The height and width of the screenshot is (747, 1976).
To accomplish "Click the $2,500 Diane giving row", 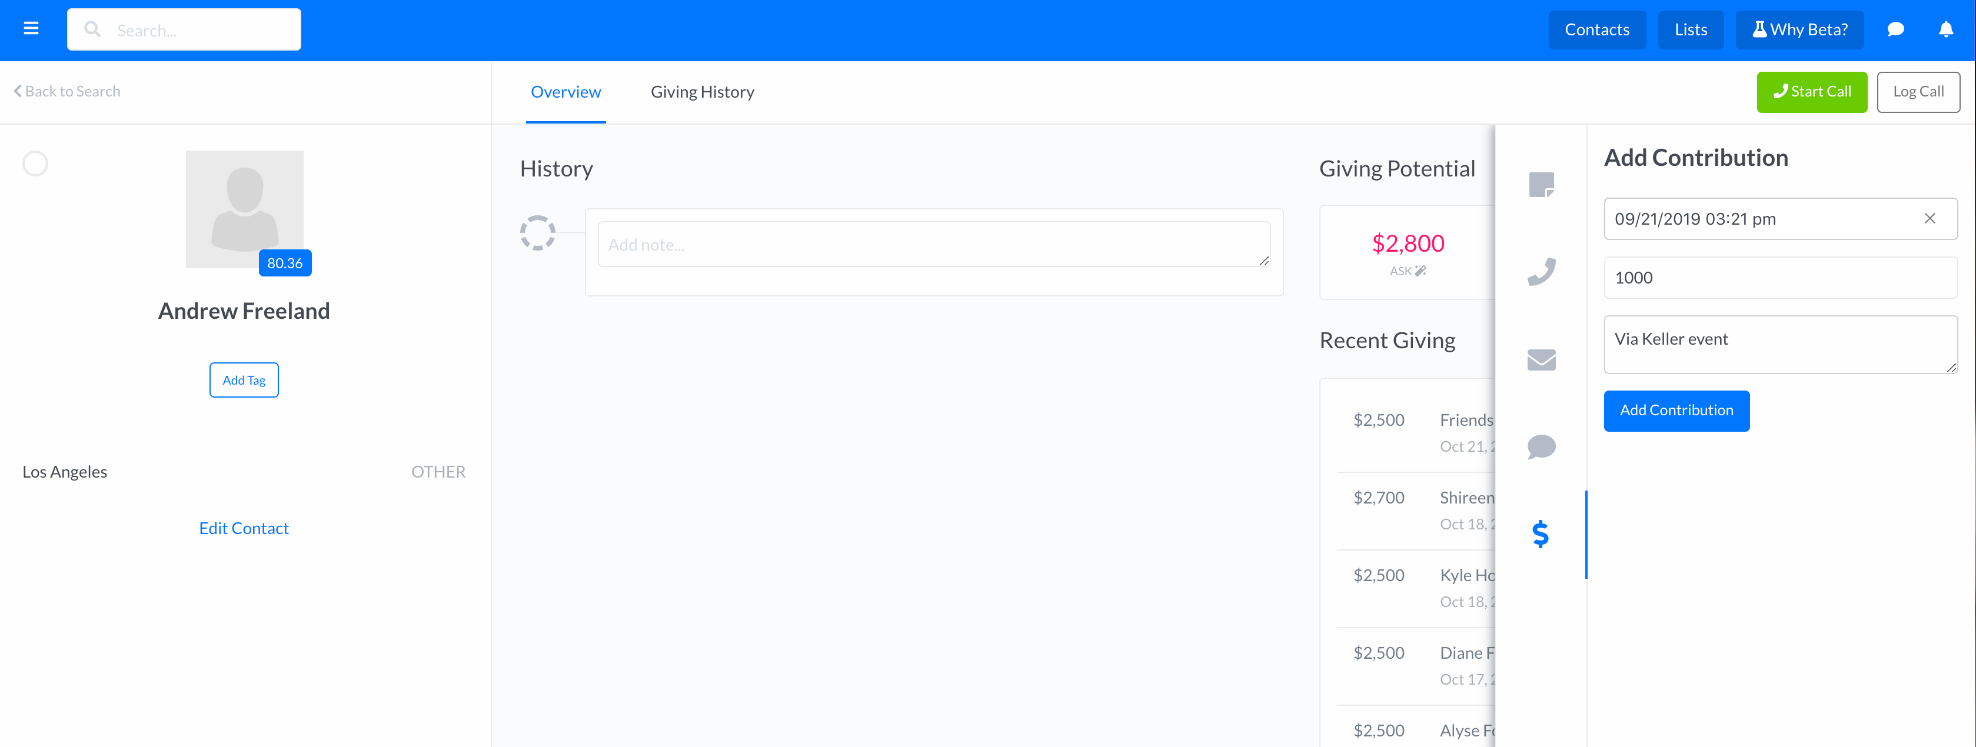I will 1415,666.
